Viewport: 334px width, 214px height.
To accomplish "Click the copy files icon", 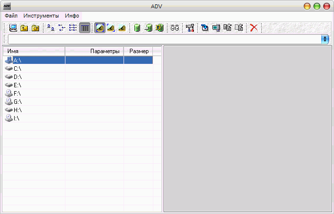I will pyautogui.click(x=228, y=27).
